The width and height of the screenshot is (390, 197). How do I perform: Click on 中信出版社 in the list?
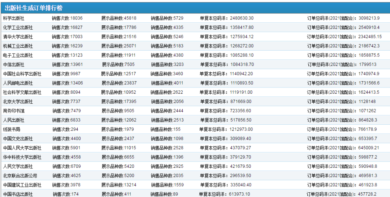tap(14, 65)
